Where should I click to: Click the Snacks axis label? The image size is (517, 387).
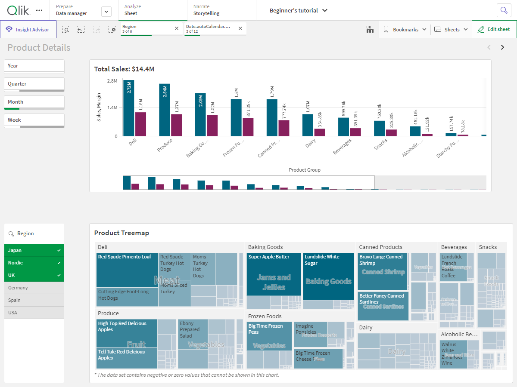[x=381, y=144]
